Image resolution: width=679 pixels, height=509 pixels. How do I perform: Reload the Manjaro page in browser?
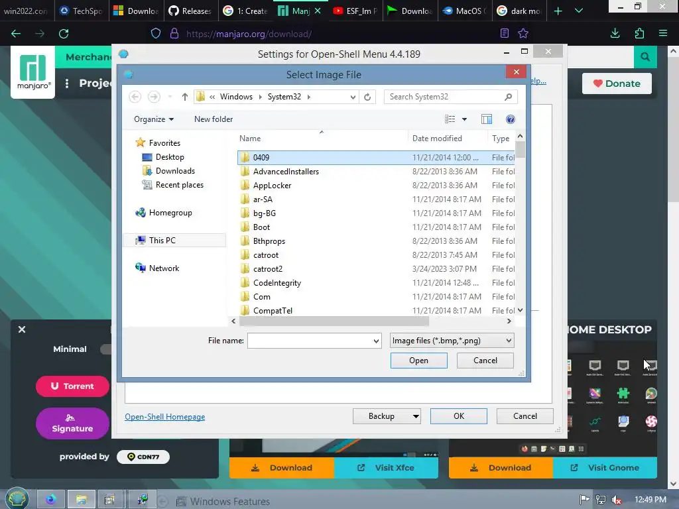click(x=64, y=33)
